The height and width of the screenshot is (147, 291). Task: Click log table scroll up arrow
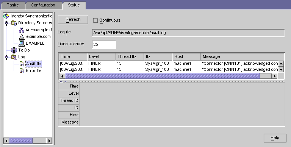point(281,64)
